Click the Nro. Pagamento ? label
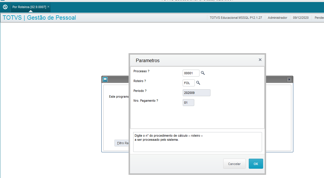The height and width of the screenshot is (178, 324). (146, 101)
